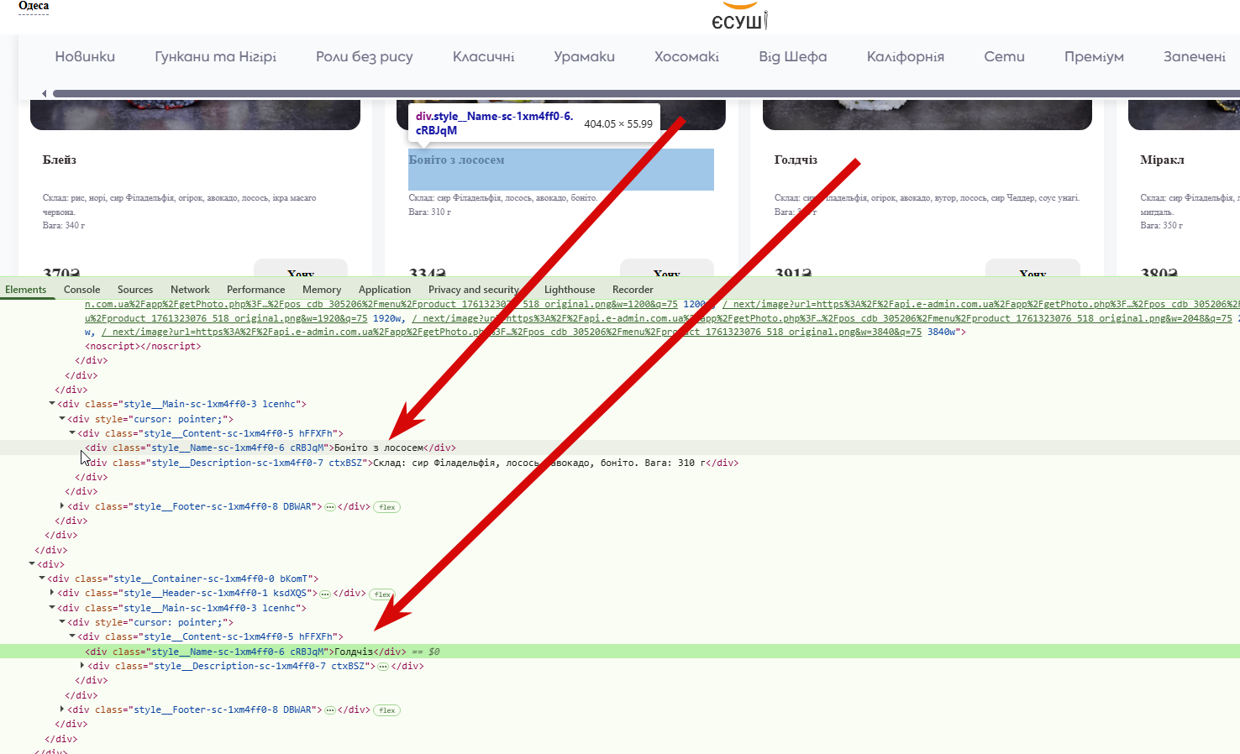The width and height of the screenshot is (1240, 754).
Task: Open Від Шефа category
Action: point(792,56)
